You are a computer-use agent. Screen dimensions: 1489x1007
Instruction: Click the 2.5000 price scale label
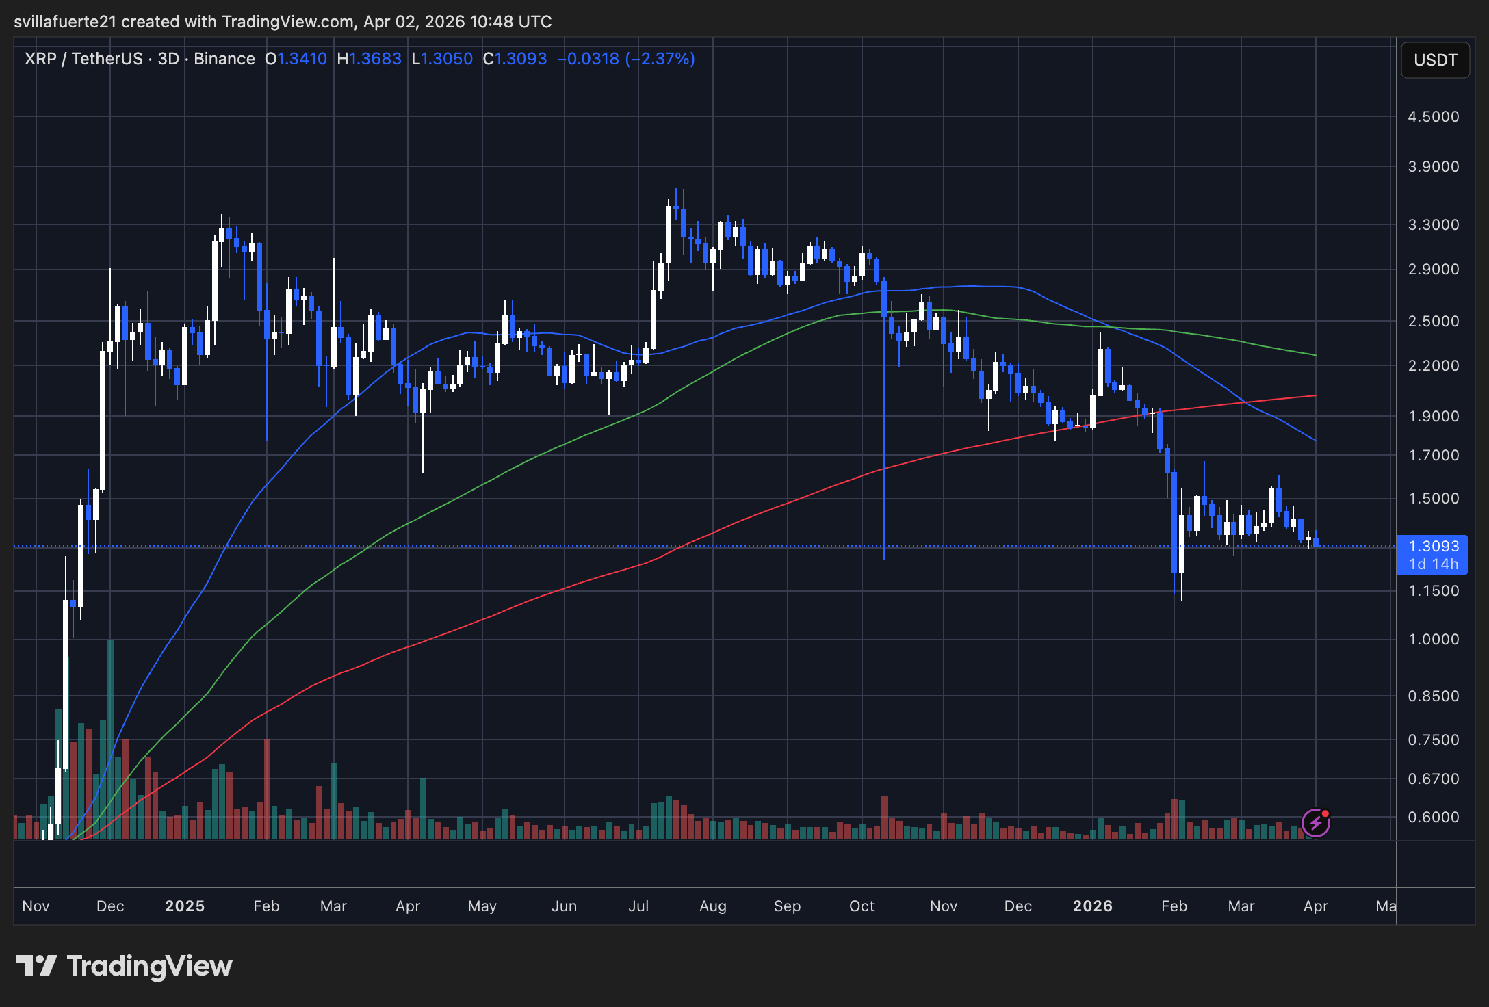point(1433,321)
